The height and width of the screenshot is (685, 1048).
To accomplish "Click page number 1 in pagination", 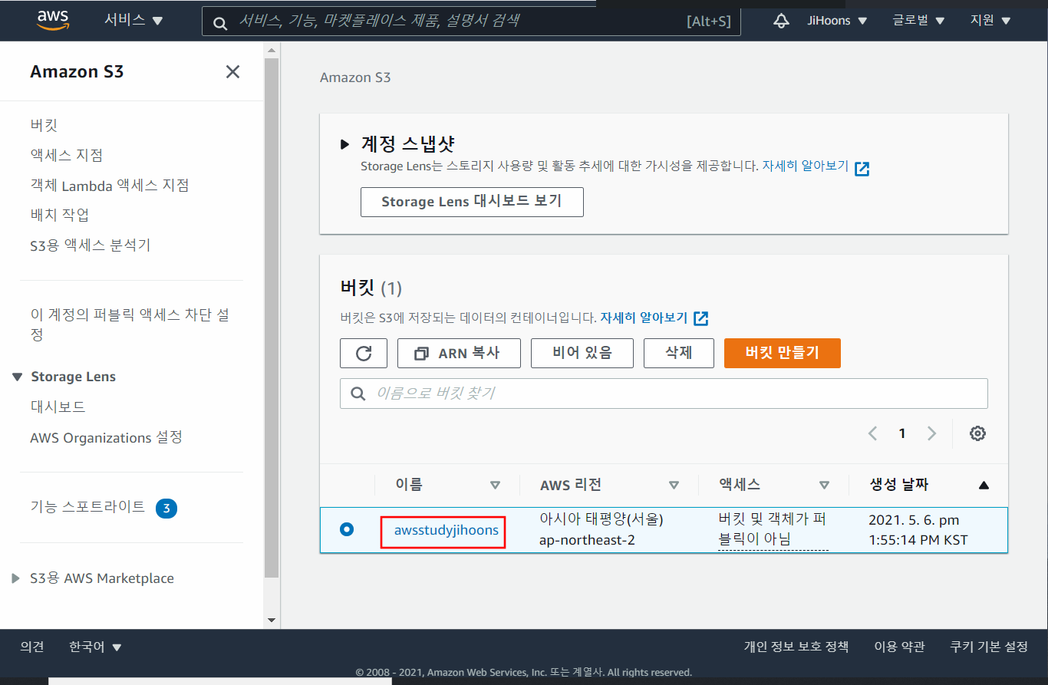I will [x=902, y=433].
